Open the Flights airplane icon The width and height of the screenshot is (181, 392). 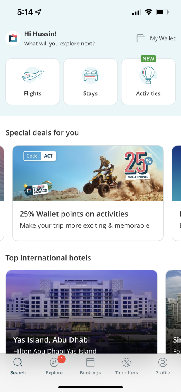coord(33,76)
